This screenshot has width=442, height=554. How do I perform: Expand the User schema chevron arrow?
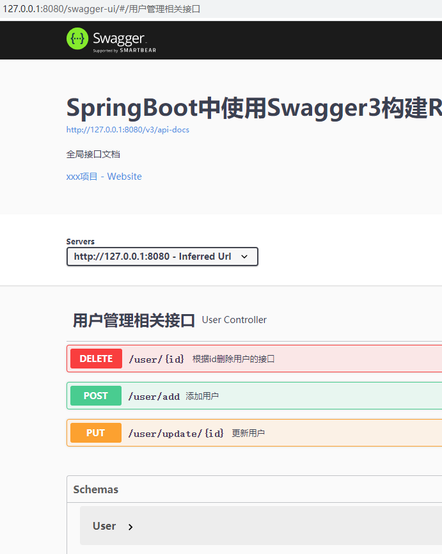[x=130, y=526]
